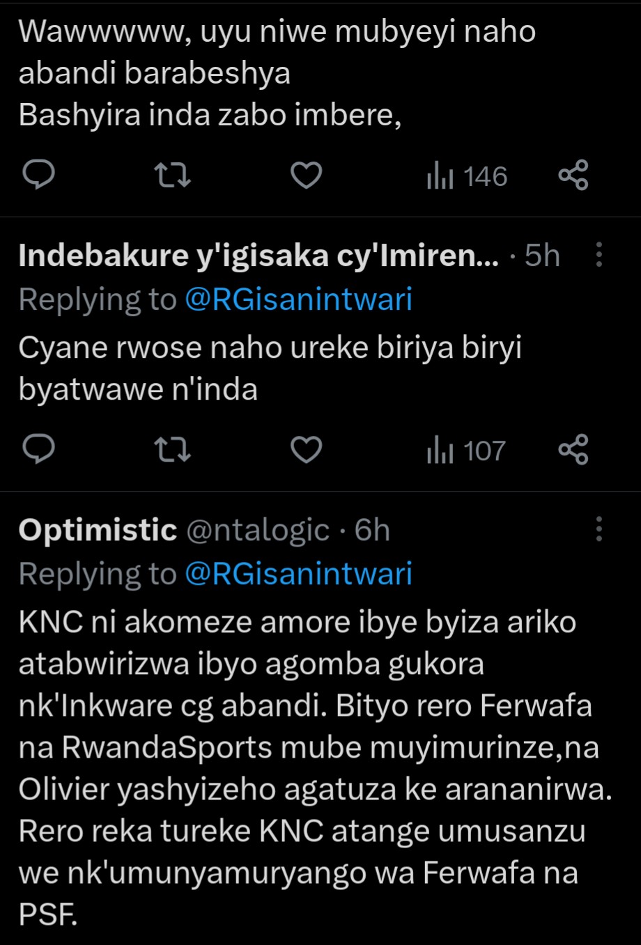
Task: Reply to the 'Cyane rwose' tweet
Action: [40, 450]
